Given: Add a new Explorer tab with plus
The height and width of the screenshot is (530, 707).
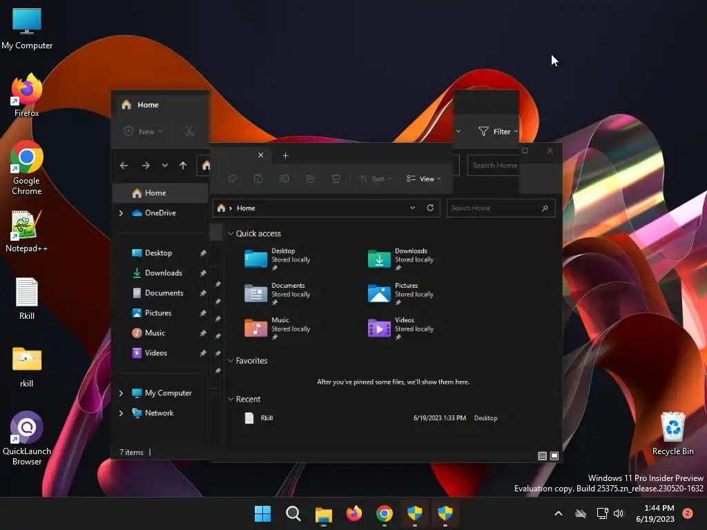Looking at the screenshot, I should click(x=285, y=155).
